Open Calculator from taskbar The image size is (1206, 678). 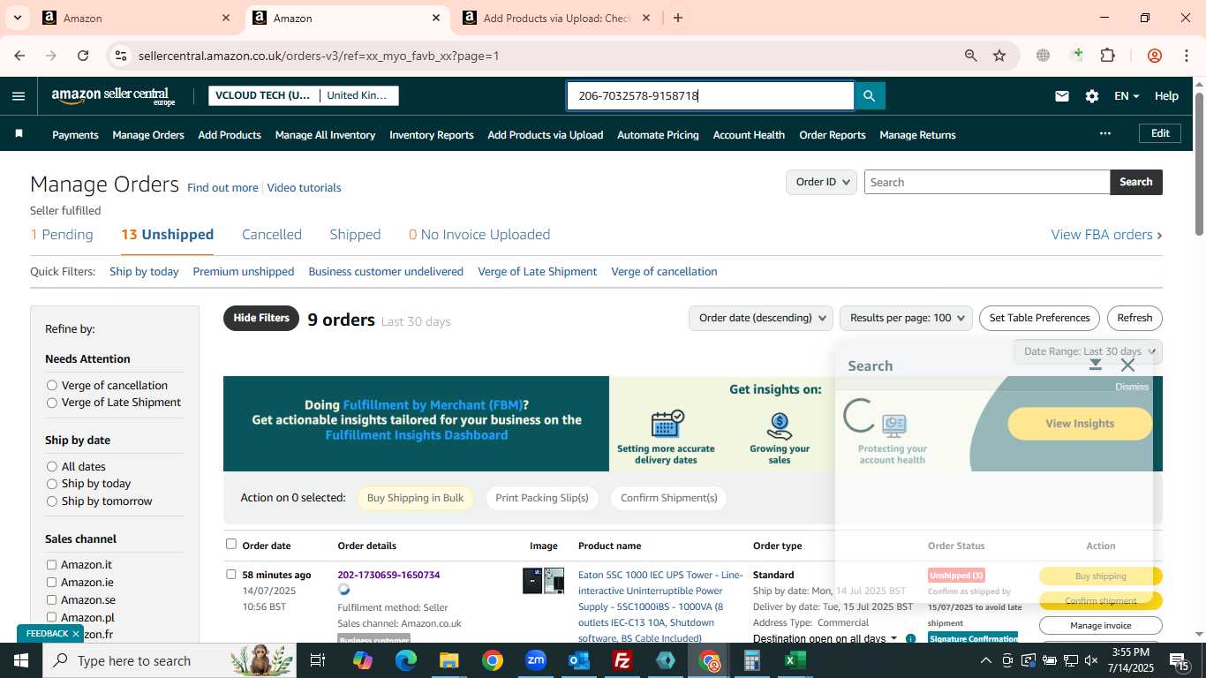pos(752,660)
